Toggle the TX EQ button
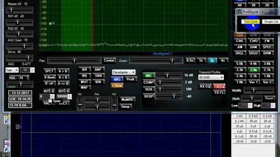Screen dimensions: 280x157 (219, 87)
